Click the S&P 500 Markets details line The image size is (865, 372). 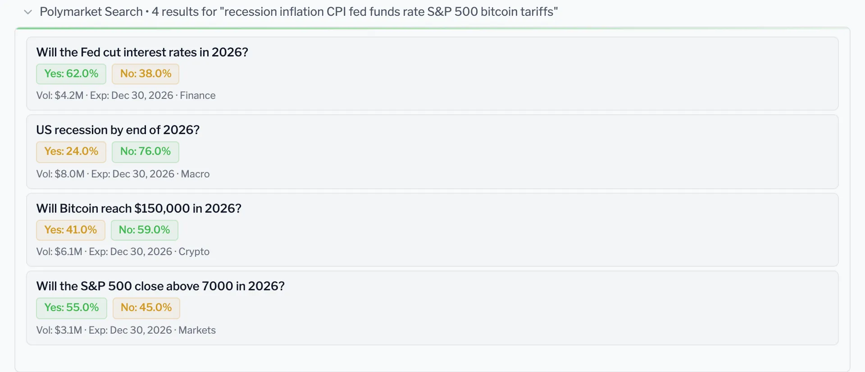coord(126,331)
